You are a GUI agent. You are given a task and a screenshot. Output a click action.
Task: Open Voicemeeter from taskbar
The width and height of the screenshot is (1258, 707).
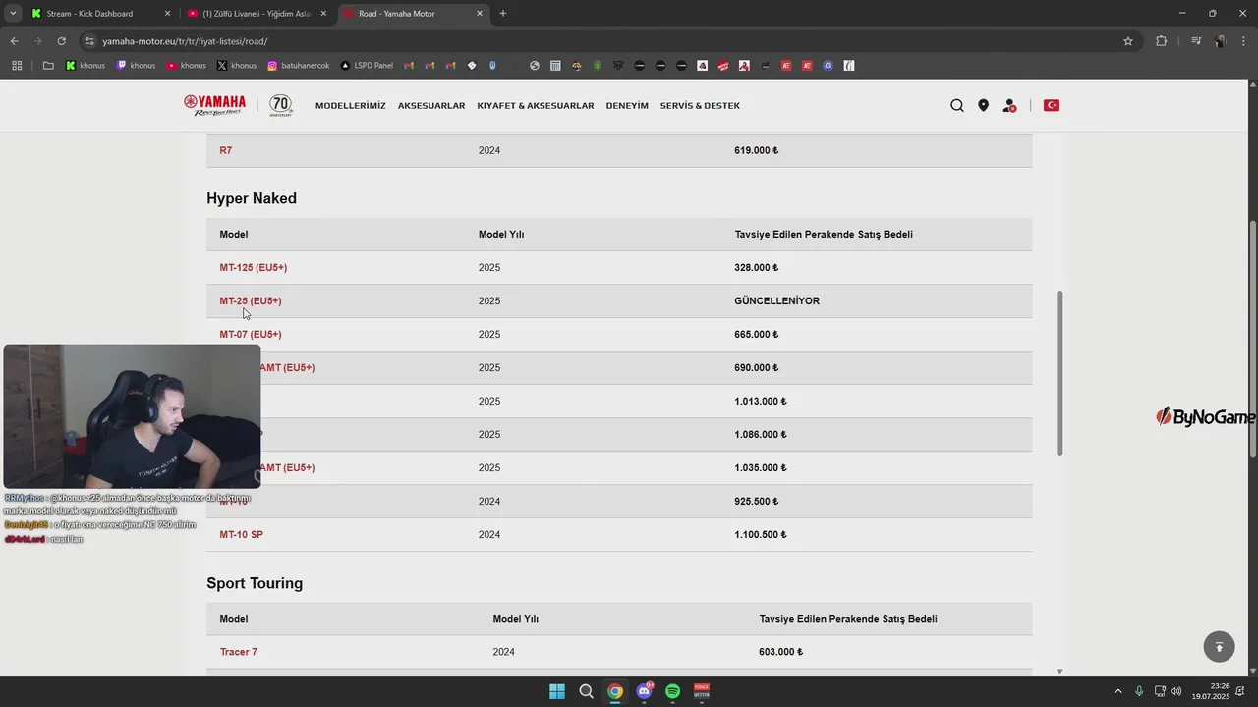(x=702, y=691)
